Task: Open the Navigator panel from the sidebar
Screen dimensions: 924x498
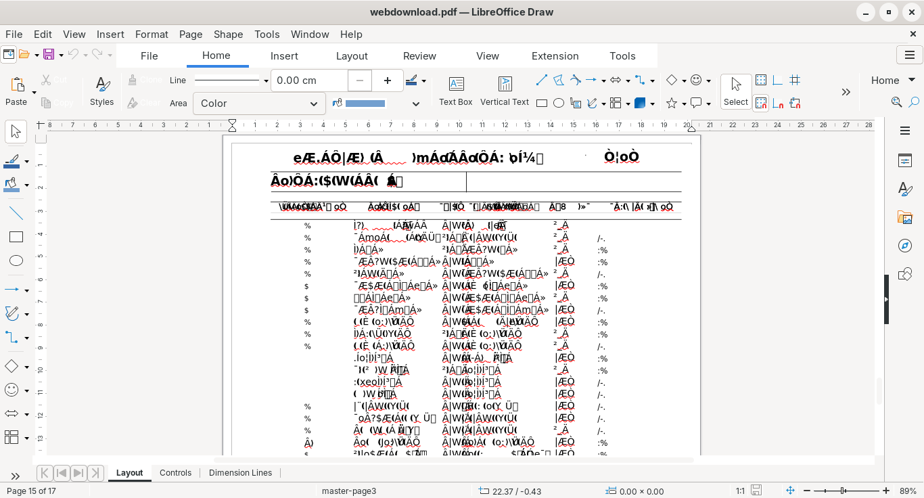Action: (905, 246)
